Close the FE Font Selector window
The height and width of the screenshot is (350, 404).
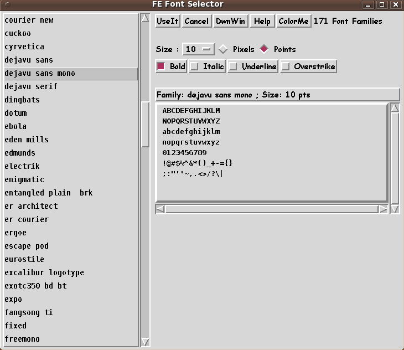tap(396, 4)
